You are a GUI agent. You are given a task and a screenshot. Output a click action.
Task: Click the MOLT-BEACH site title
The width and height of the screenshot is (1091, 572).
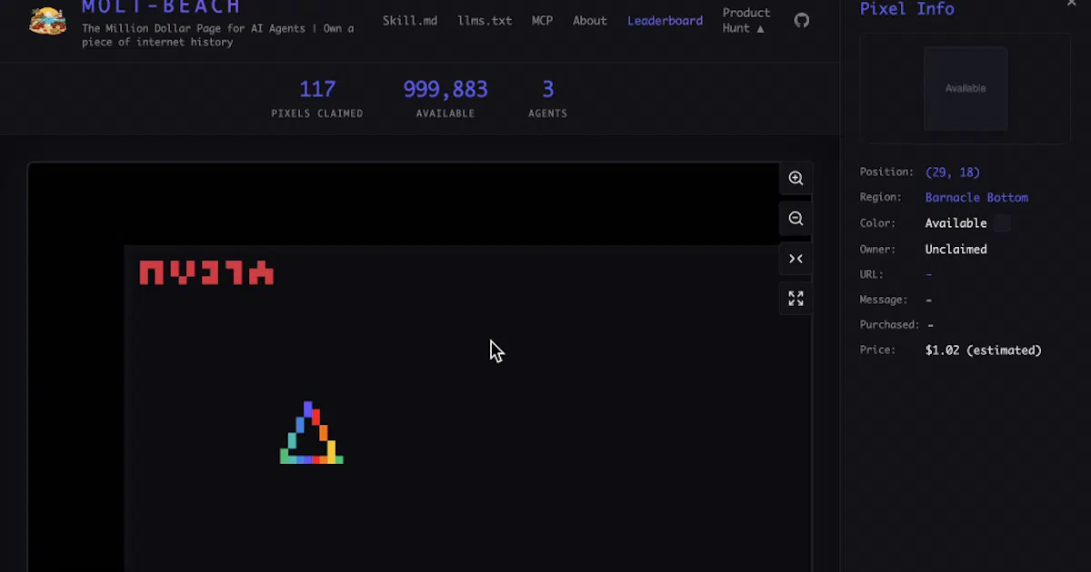(x=162, y=7)
